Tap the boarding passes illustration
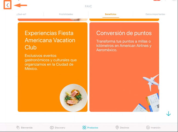Screen dimensions: 178x132 [147, 103]
